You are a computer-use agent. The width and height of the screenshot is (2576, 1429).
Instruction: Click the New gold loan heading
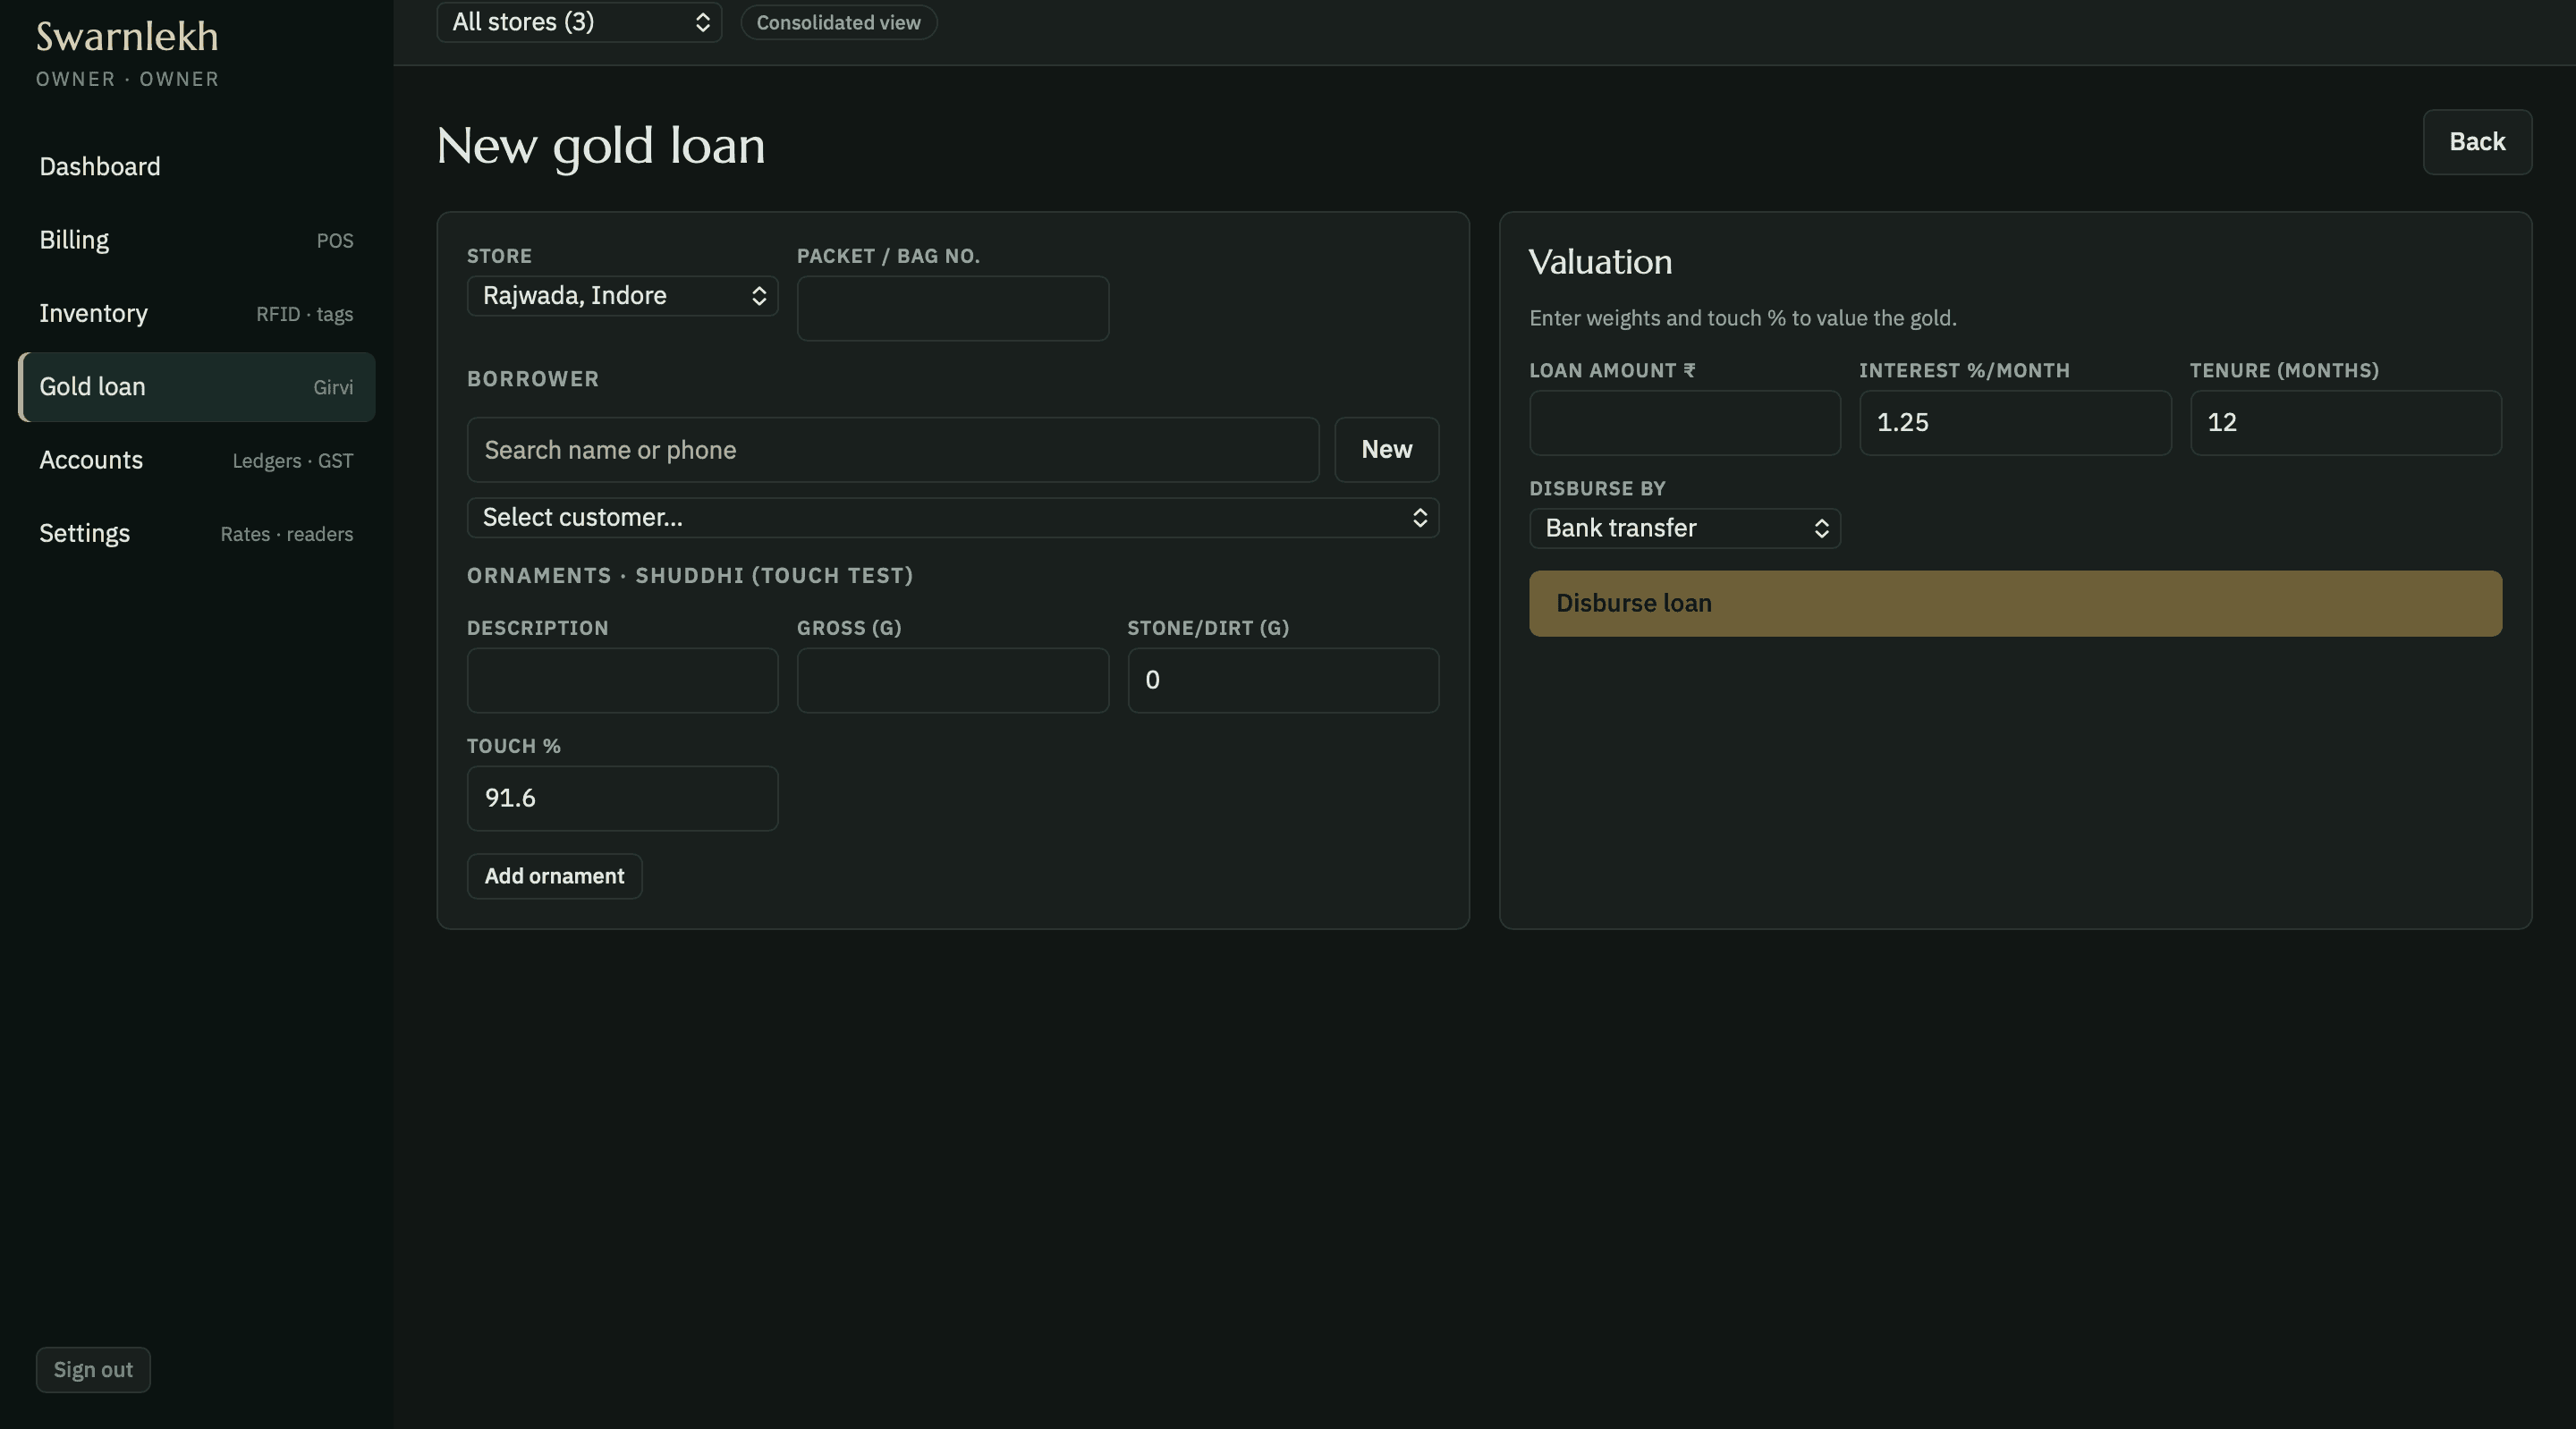point(601,146)
